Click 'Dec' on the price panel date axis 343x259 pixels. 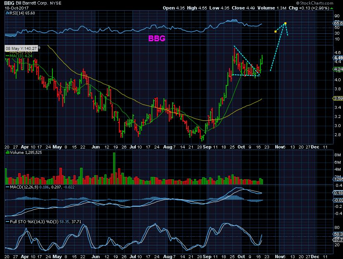point(315,147)
